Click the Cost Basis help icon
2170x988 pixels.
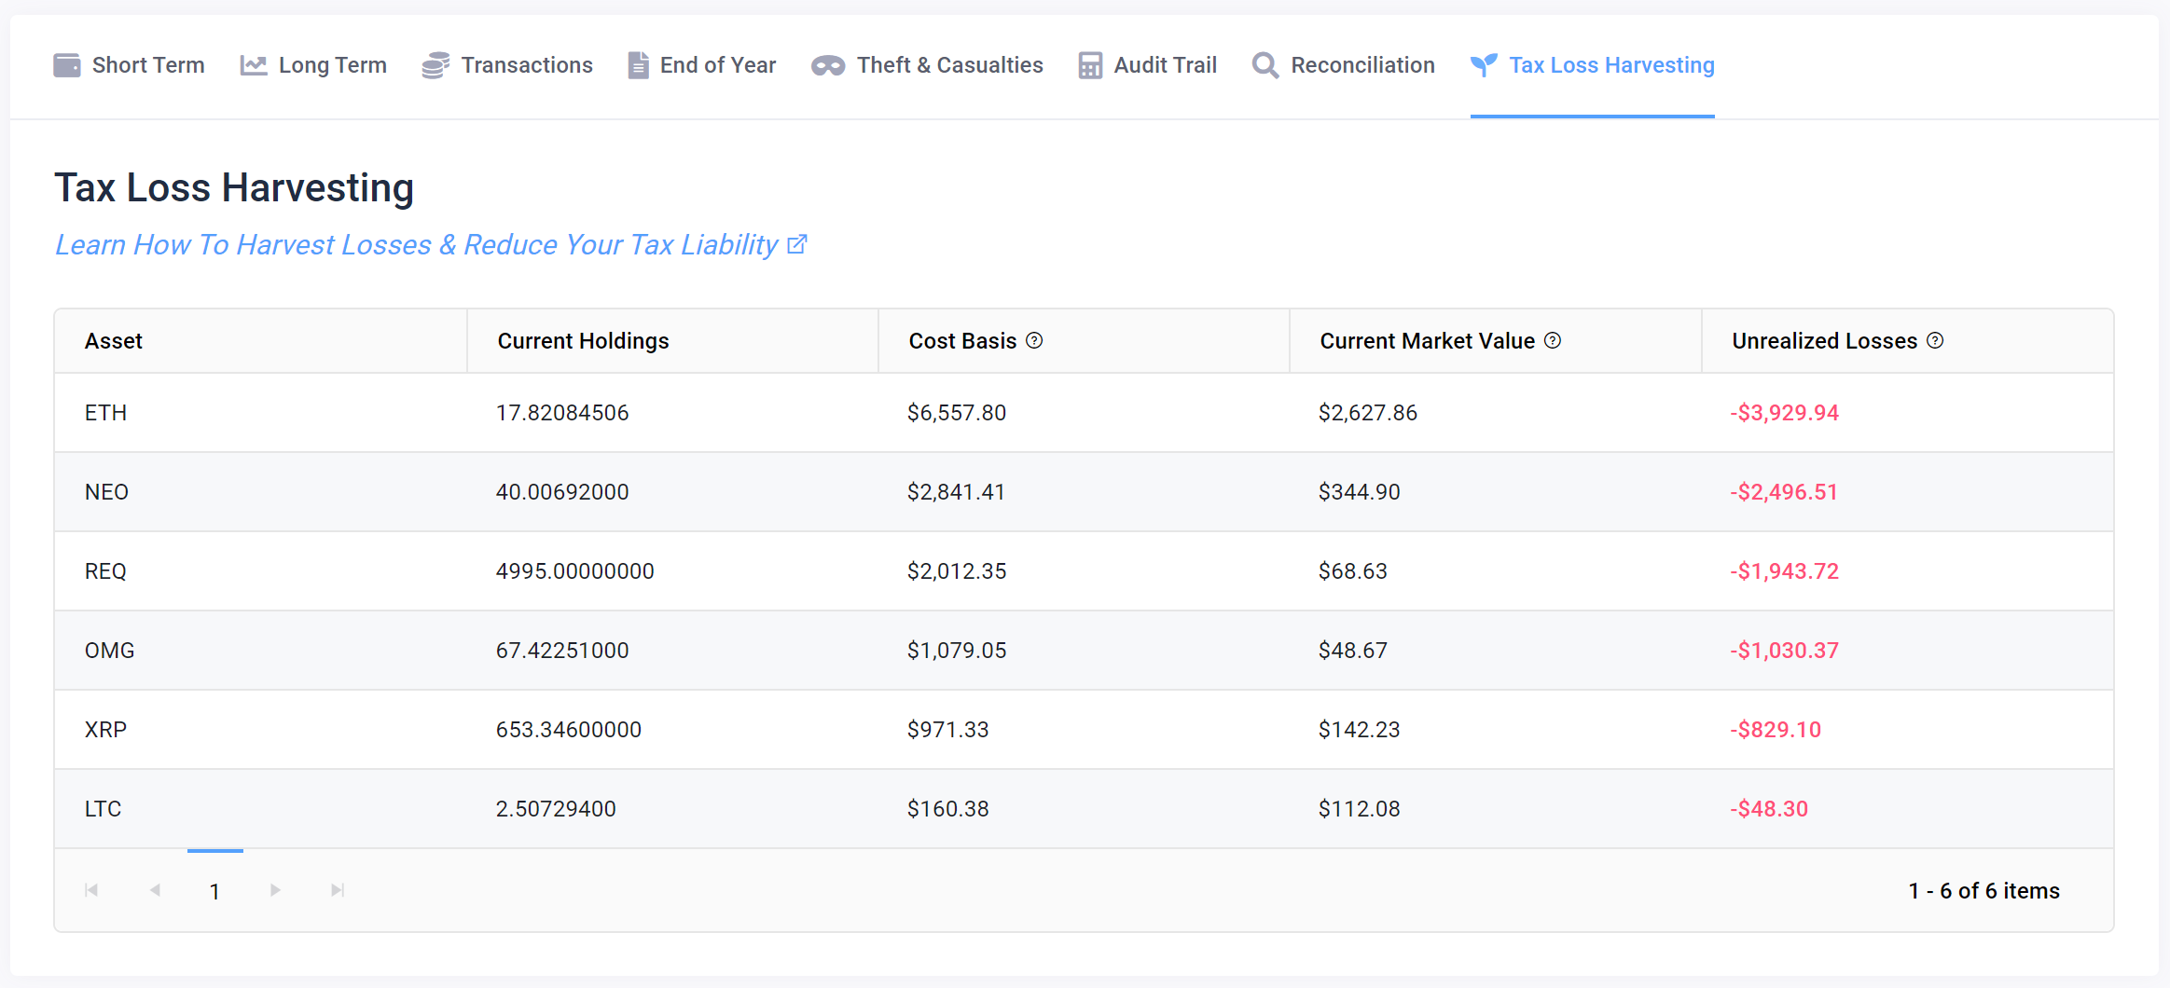(1034, 340)
